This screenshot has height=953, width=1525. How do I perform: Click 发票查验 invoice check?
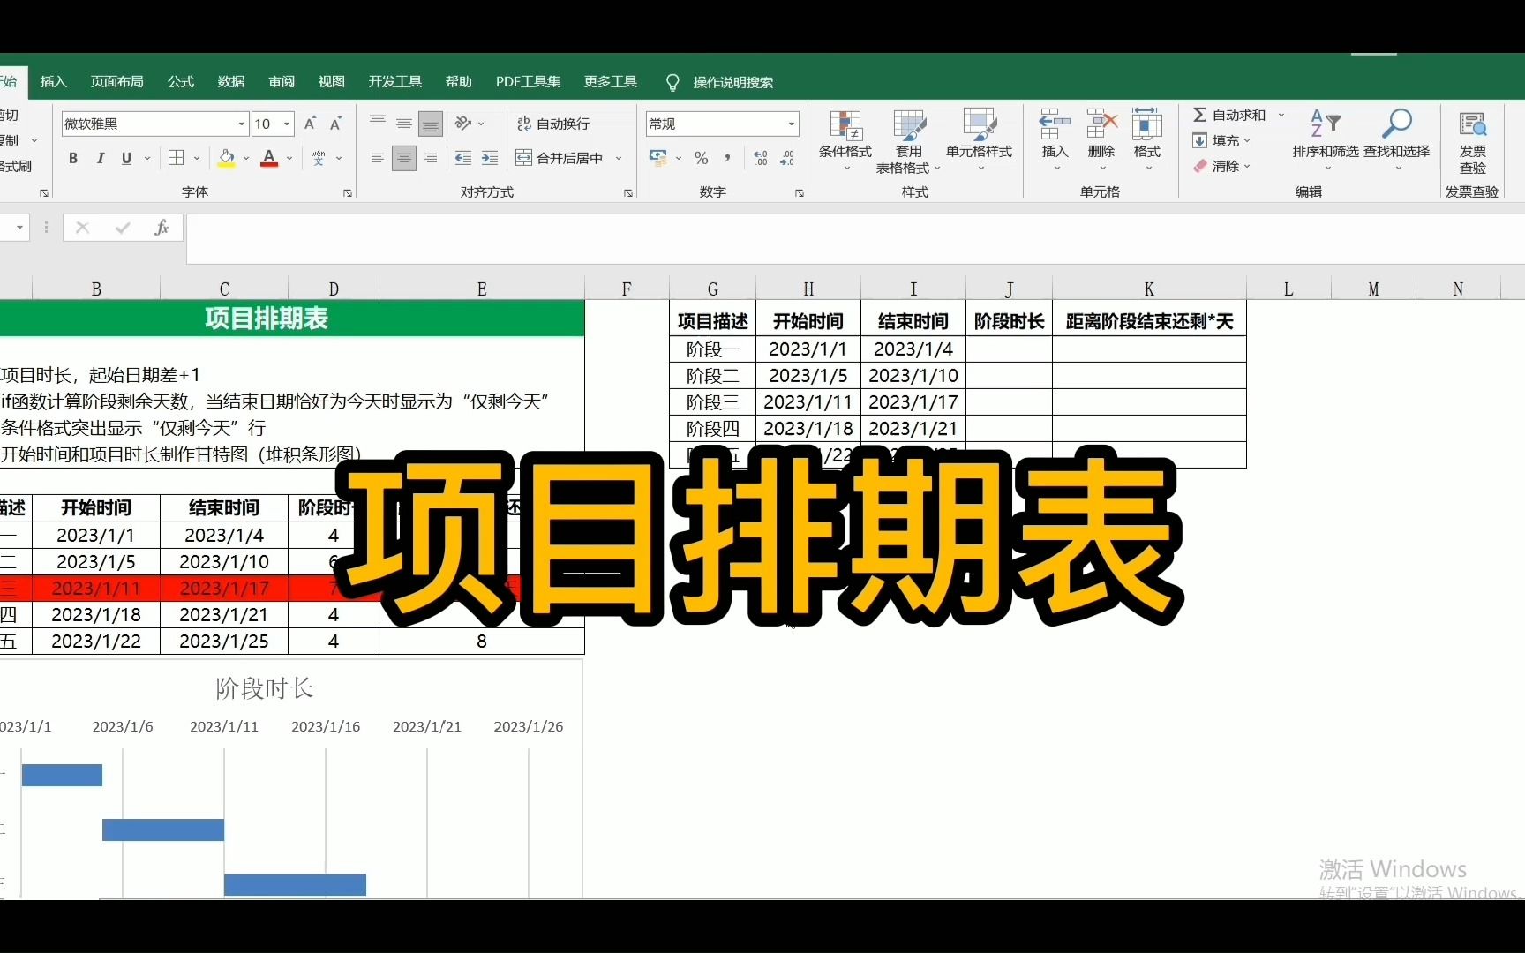click(x=1473, y=141)
